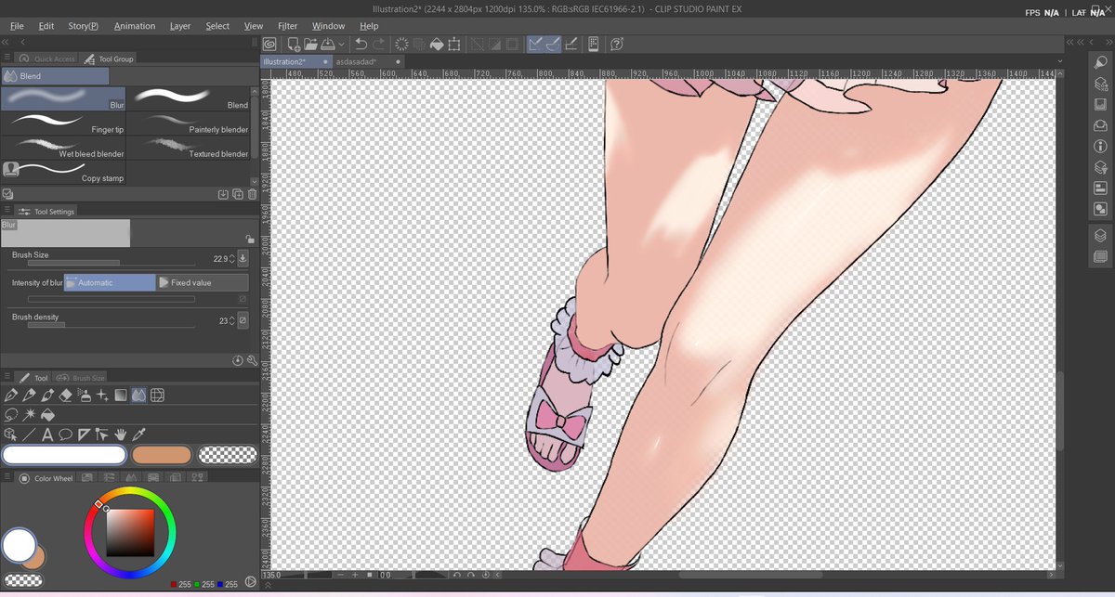Image resolution: width=1115 pixels, height=597 pixels.
Task: Open the Layer menu
Action: tap(180, 26)
